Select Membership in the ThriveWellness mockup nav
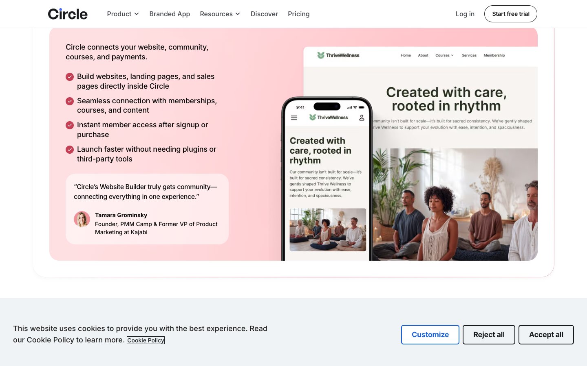Image resolution: width=587 pixels, height=366 pixels. point(494,55)
